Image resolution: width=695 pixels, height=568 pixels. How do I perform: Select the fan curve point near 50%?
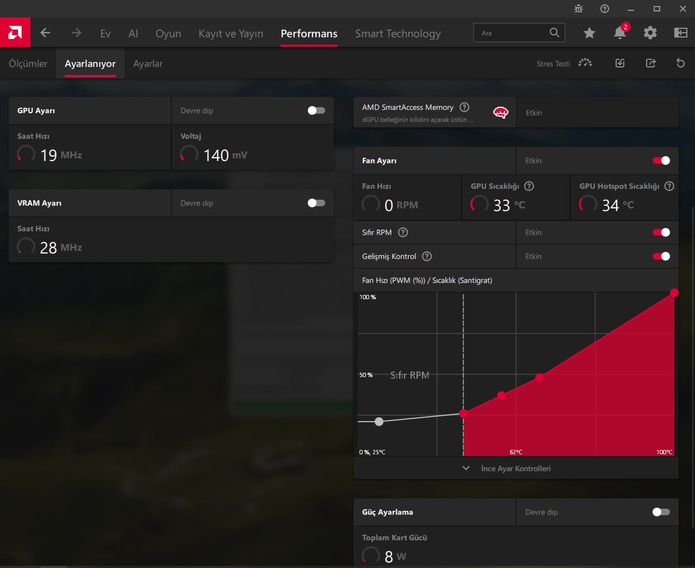[x=539, y=377]
